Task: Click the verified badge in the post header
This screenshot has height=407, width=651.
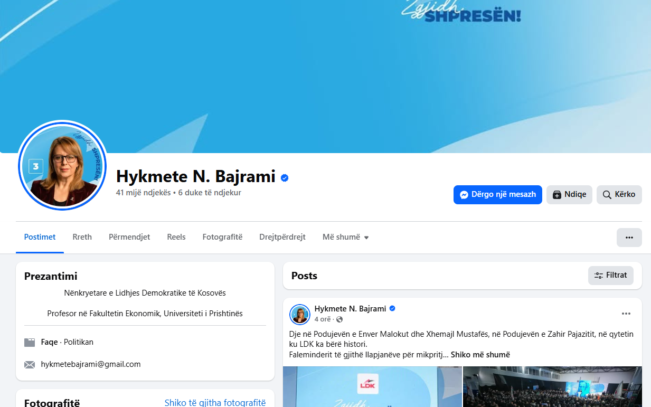Action: click(392, 308)
